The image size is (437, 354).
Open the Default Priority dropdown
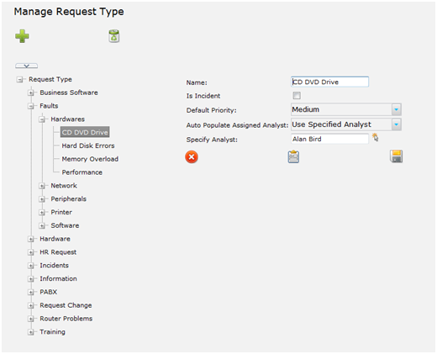396,109
